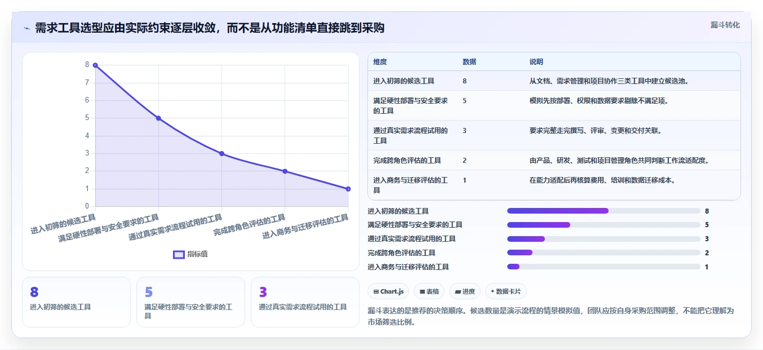The height and width of the screenshot is (350, 763).
Task: Click description 模拟先按部署、权限和数据要求剔除不满足项
Action: coord(599,101)
